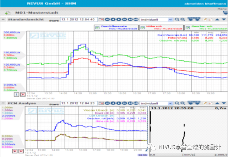Image resolution: width=228 pixels, height=157 pixels.
Task: Skip to end in Standardansicht toolbar
Action: click(x=130, y=19)
